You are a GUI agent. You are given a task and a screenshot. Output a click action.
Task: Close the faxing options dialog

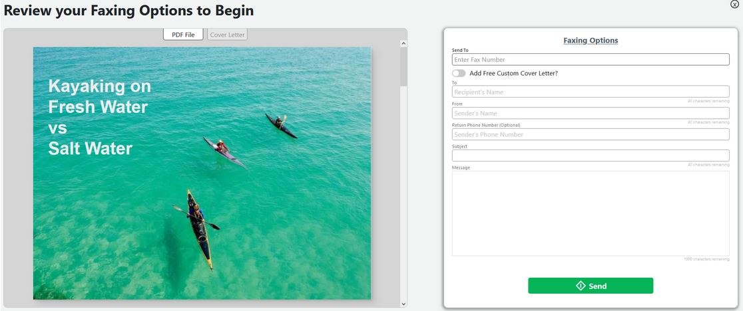(x=734, y=5)
